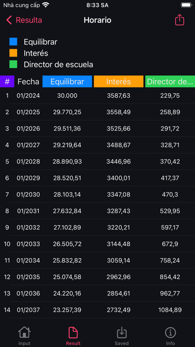The width and height of the screenshot is (195, 347).
Task: Tap the Director de escuela legend label
Action: pos(58,65)
